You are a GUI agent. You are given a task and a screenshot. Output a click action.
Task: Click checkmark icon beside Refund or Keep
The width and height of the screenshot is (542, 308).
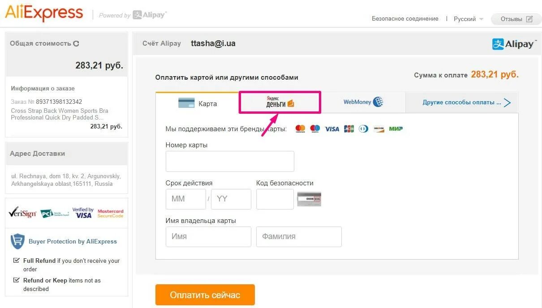[16, 280]
